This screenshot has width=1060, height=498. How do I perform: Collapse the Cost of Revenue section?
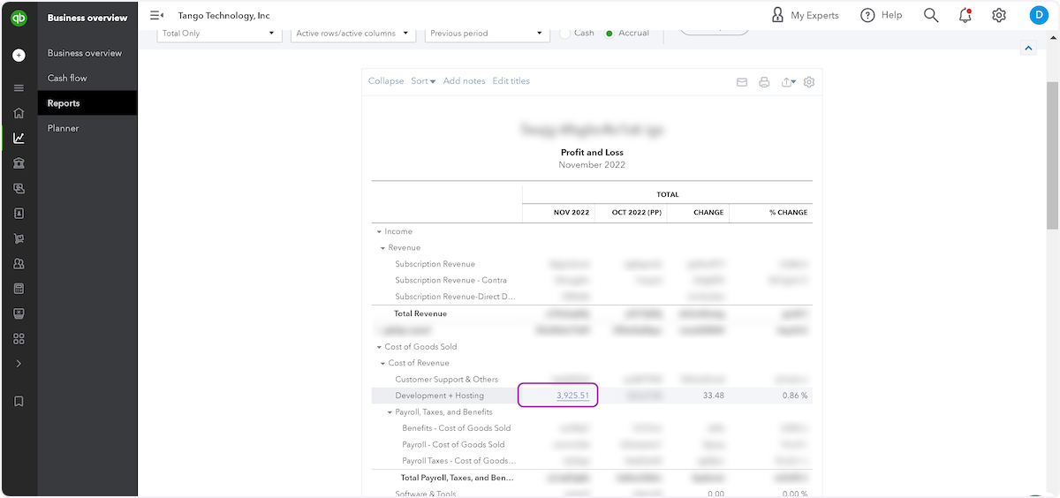[382, 364]
